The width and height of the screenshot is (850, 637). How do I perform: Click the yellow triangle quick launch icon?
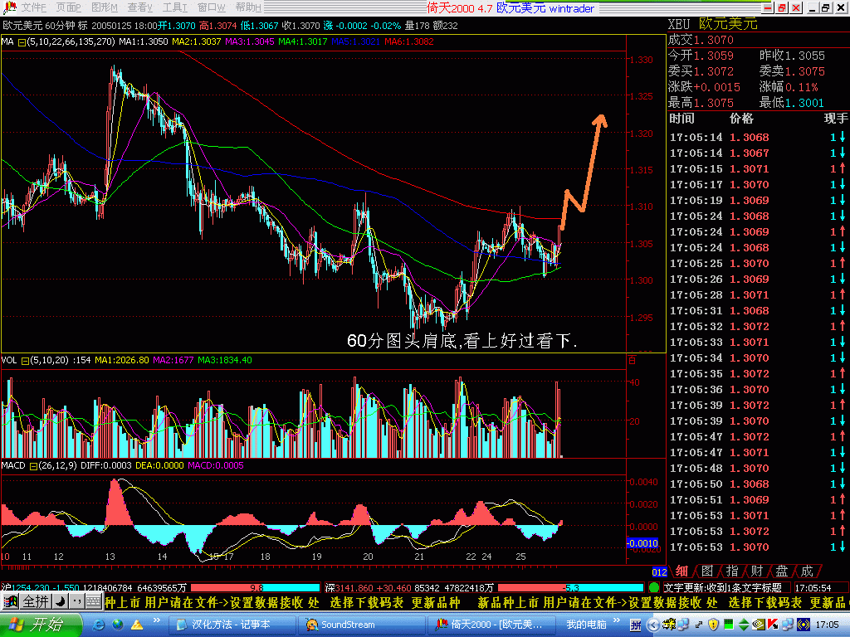(x=137, y=625)
